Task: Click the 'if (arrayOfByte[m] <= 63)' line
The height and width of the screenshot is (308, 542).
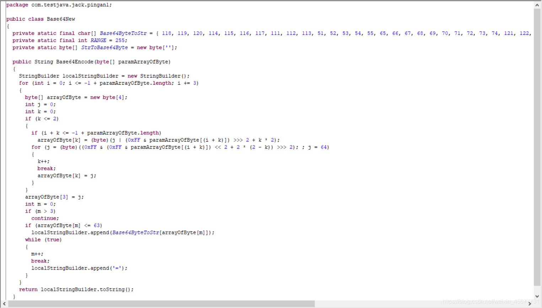Action: click(63, 225)
